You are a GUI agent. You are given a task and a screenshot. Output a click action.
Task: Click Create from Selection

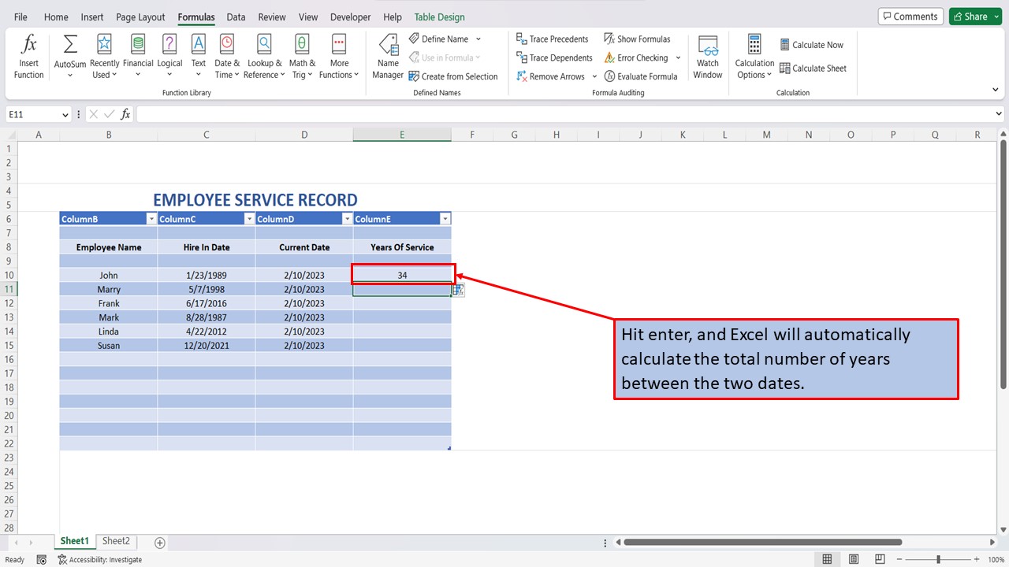[454, 76]
